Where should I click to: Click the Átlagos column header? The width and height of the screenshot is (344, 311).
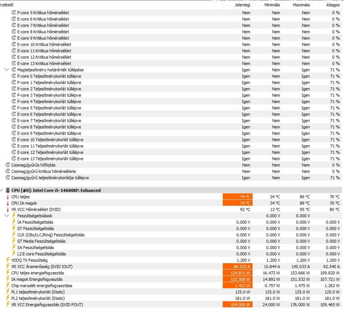pos(333,5)
